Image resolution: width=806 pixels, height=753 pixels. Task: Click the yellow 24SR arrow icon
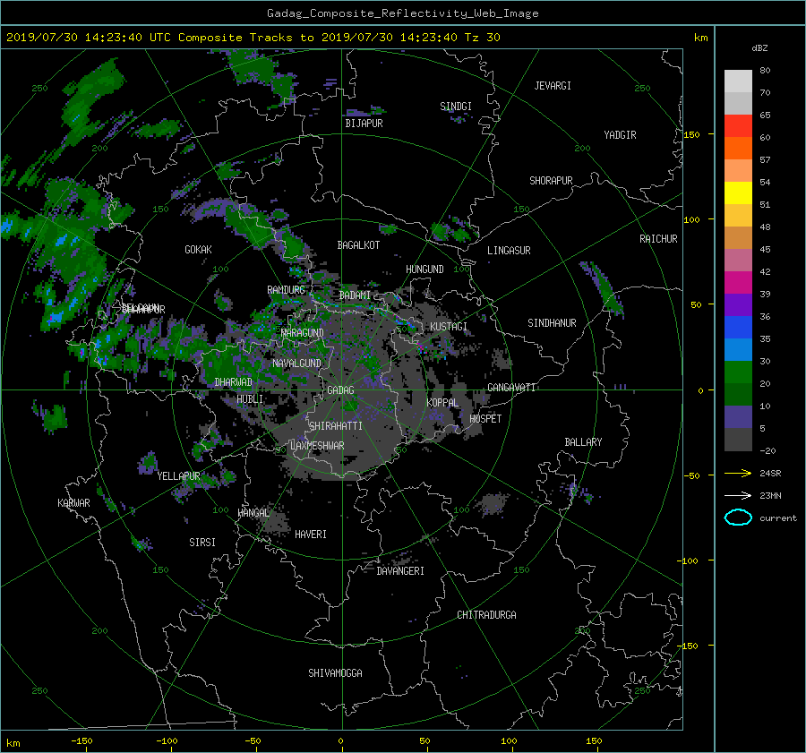(x=738, y=473)
